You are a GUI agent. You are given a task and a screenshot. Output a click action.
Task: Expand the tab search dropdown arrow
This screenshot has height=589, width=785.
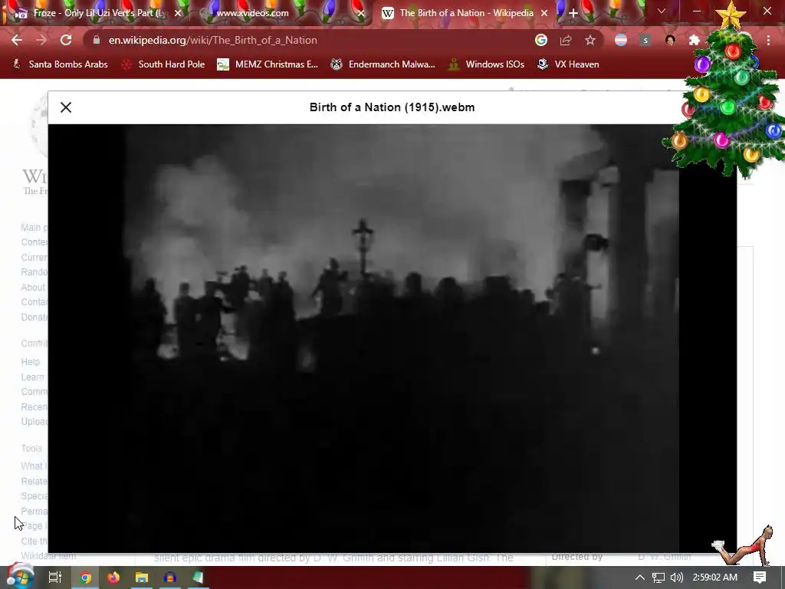pyautogui.click(x=662, y=11)
